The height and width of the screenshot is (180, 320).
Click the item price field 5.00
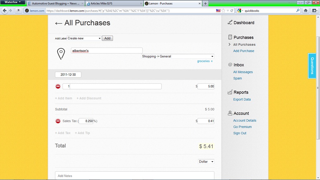point(206,86)
